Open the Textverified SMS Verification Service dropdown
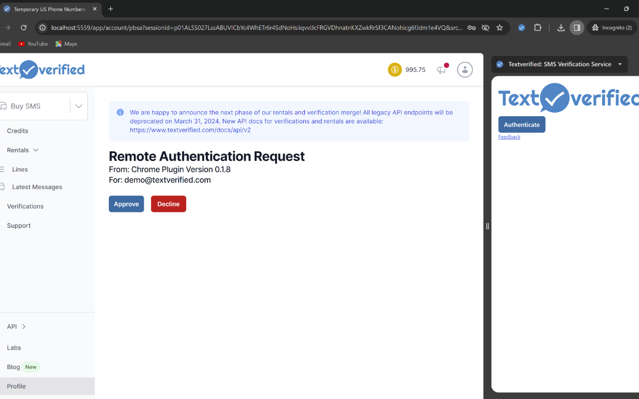639x399 pixels. [x=620, y=64]
